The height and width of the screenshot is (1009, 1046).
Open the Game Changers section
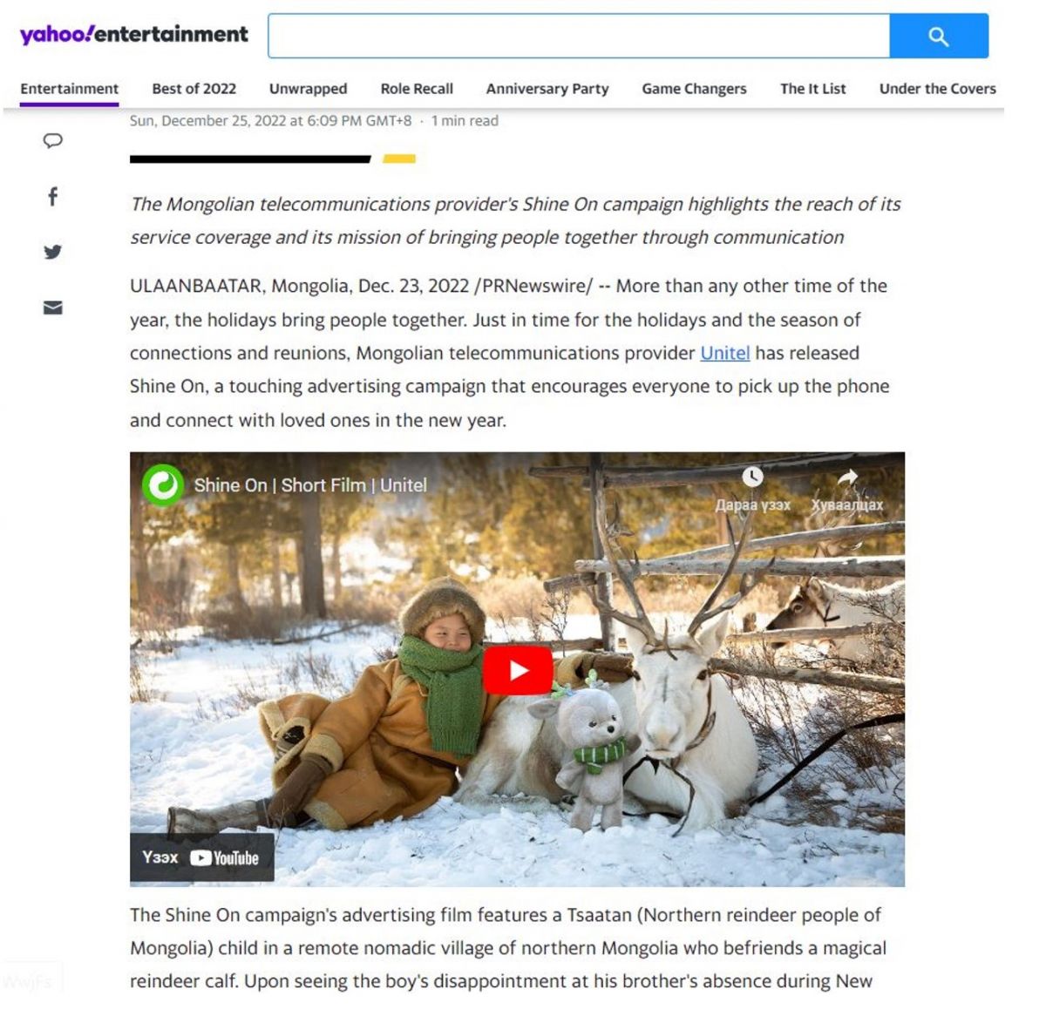pos(695,88)
